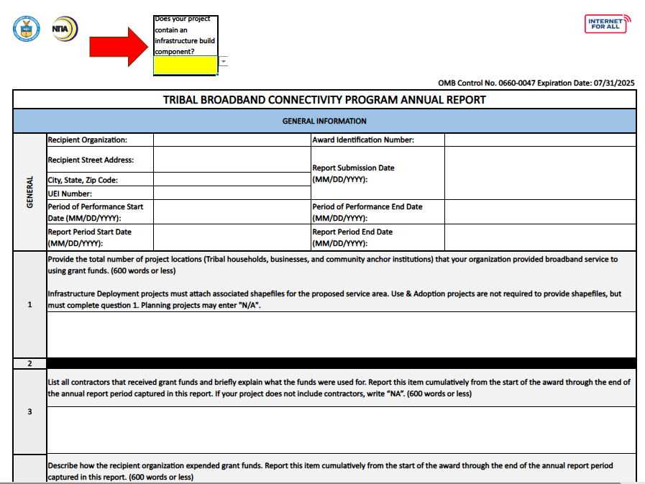Image resolution: width=645 pixels, height=484 pixels.
Task: Click the Recipient Street Address entry field
Action: 232,160
